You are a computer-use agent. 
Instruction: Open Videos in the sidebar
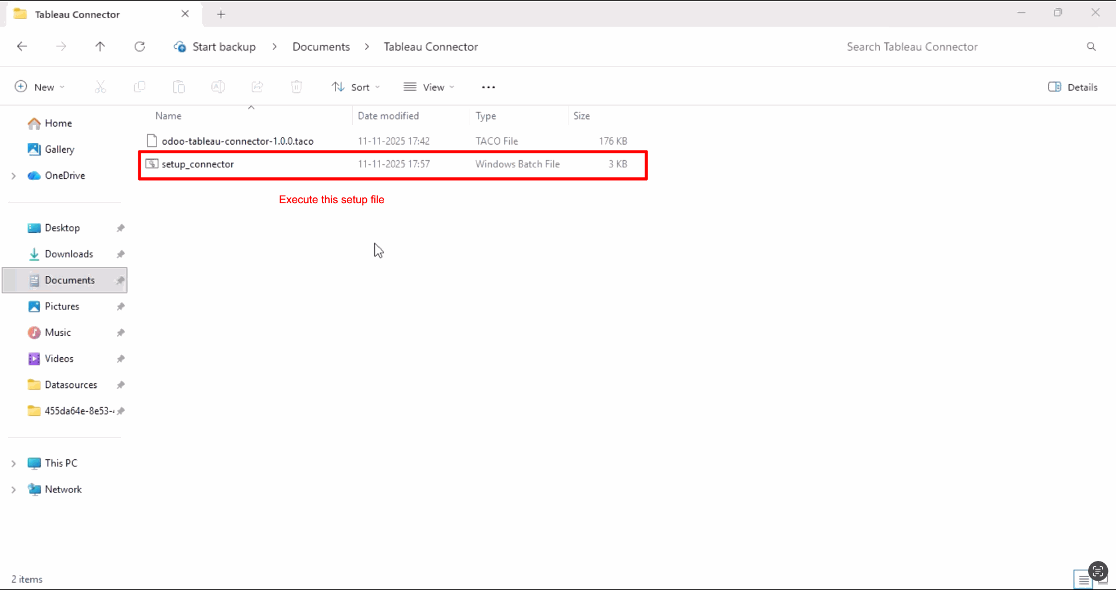coord(59,359)
